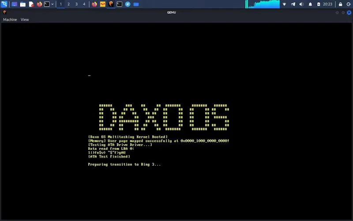Image resolution: width=353 pixels, height=221 pixels.
Task: Open the notifications bell icon
Action: [x=310, y=4]
